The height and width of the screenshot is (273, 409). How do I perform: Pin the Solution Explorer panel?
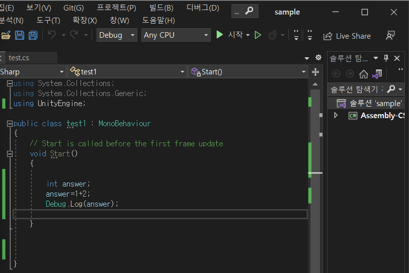click(x=386, y=58)
